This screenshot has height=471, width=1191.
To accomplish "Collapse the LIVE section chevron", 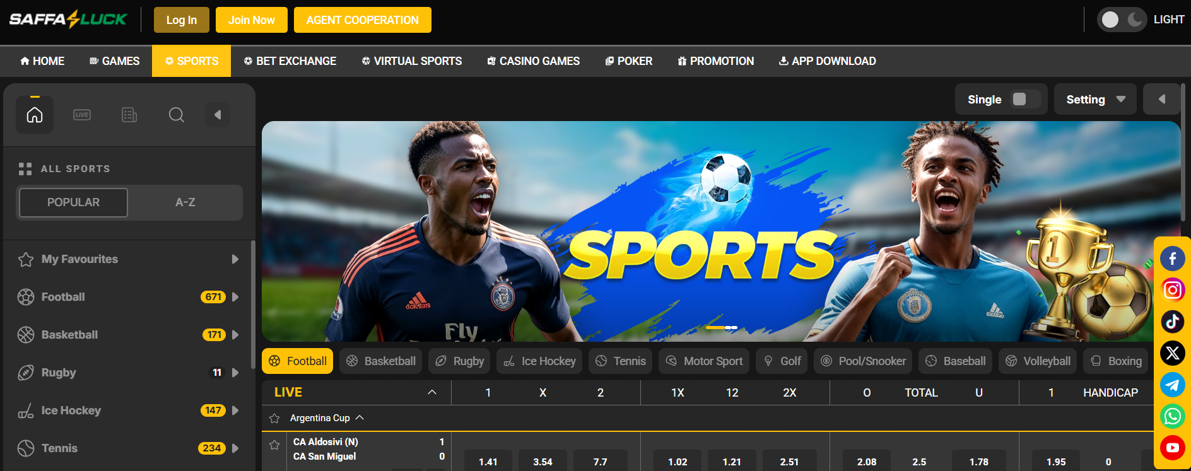I will [x=432, y=392].
